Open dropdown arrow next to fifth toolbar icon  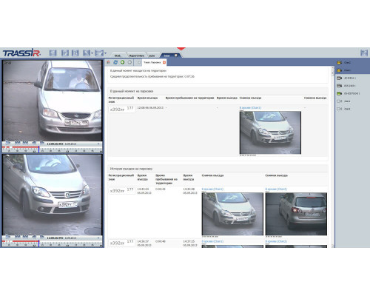click(x=105, y=53)
